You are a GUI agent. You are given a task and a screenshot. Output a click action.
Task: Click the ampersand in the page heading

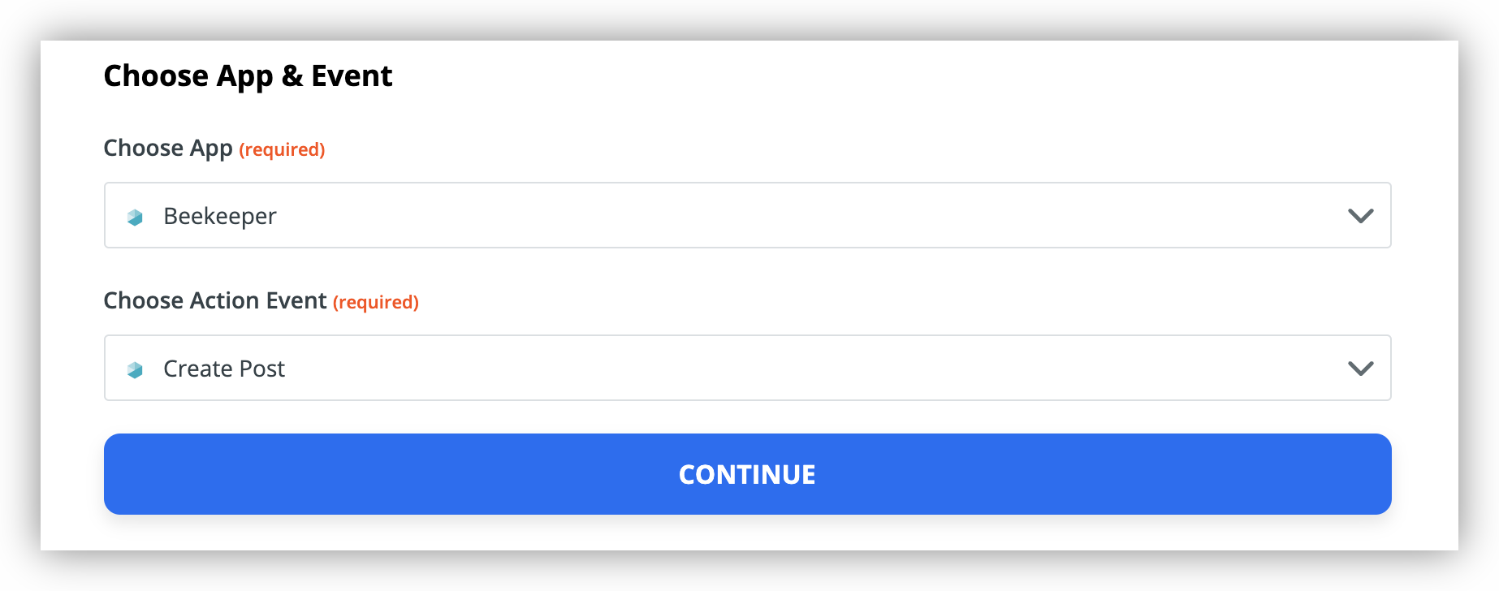coord(292,76)
